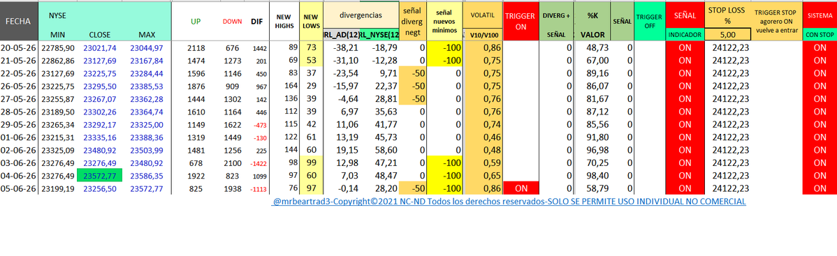The width and height of the screenshot is (837, 256).
Task: Select the red DOWN header
Action: (x=233, y=22)
